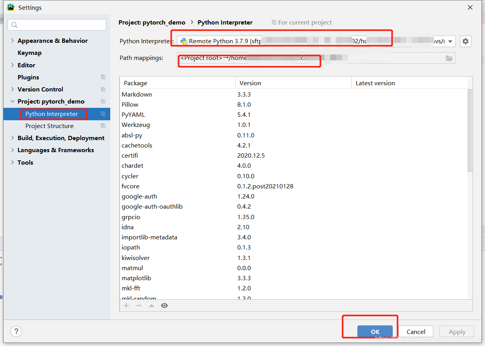Screen dimensions: 485x346
Task: Click the OK button
Action: tap(375, 332)
